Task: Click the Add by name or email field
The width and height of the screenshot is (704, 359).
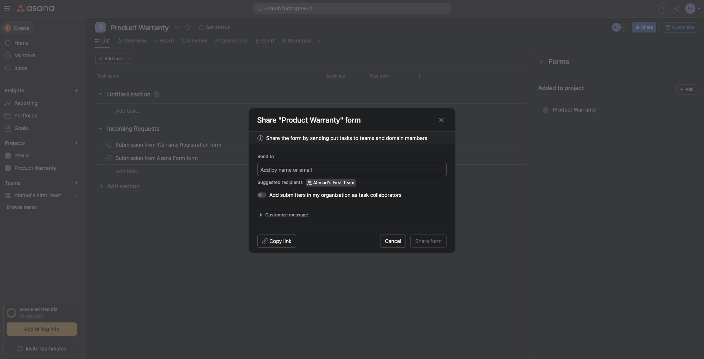Action: pyautogui.click(x=352, y=170)
